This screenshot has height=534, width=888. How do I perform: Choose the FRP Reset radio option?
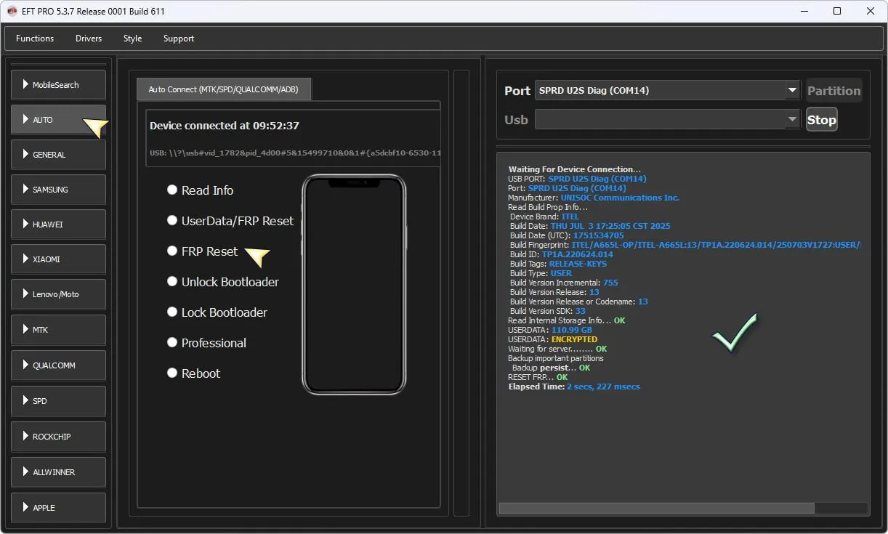(x=172, y=251)
